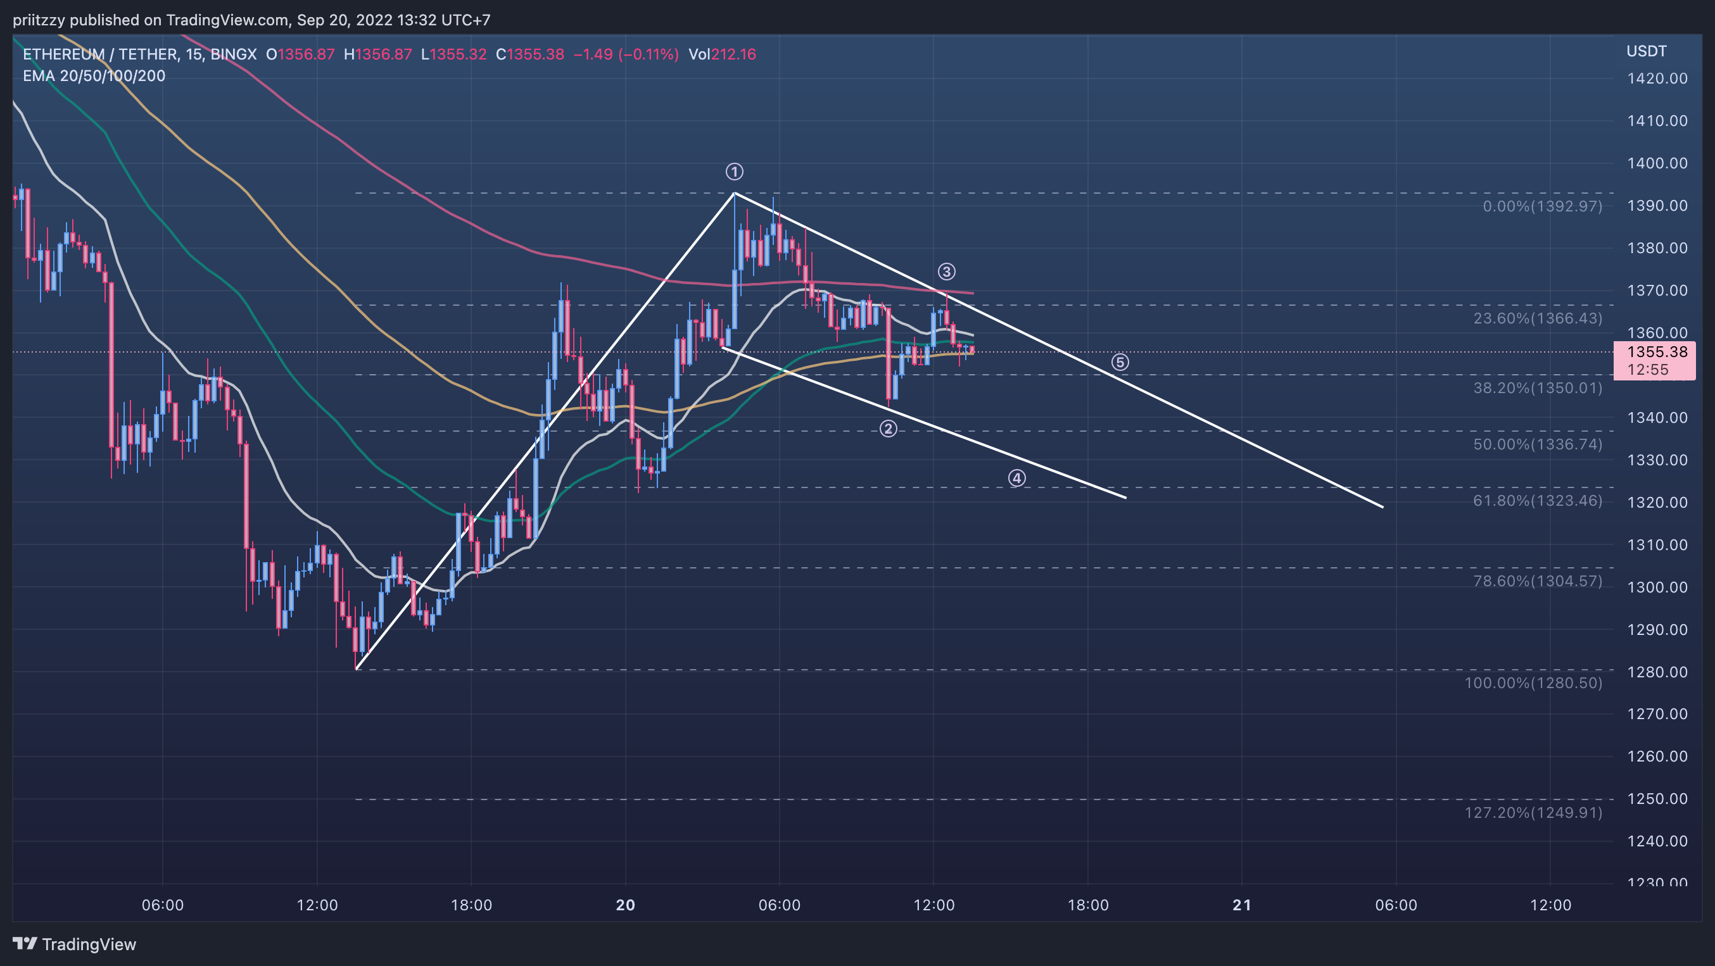Click the 'priitzzy published on TradingView.com' header text
The image size is (1715, 966).
pos(150,20)
